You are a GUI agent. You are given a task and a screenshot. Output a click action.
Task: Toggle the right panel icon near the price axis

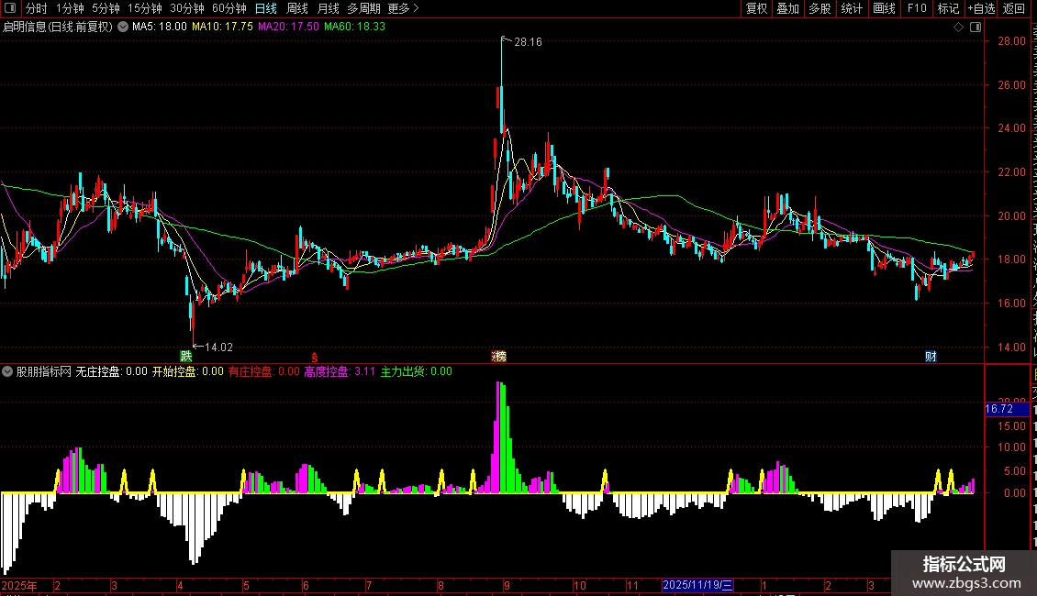pyautogui.click(x=976, y=28)
